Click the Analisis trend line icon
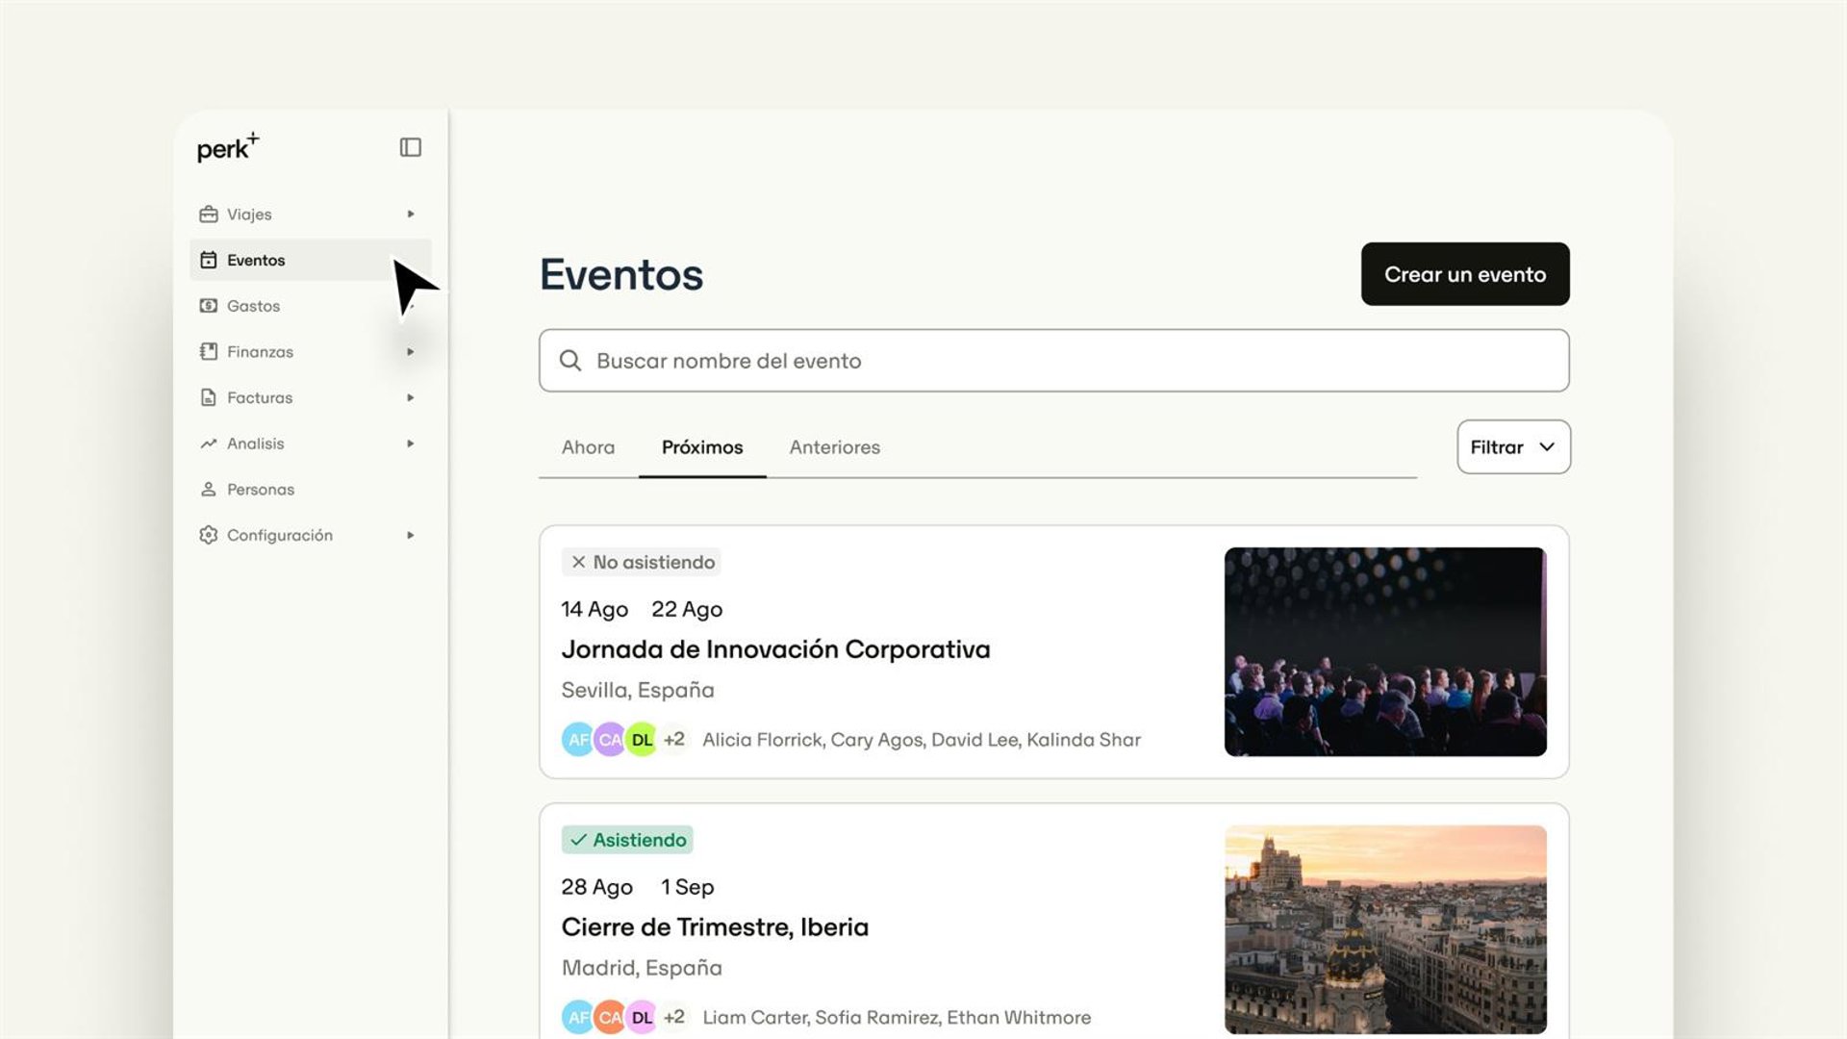 click(x=208, y=443)
